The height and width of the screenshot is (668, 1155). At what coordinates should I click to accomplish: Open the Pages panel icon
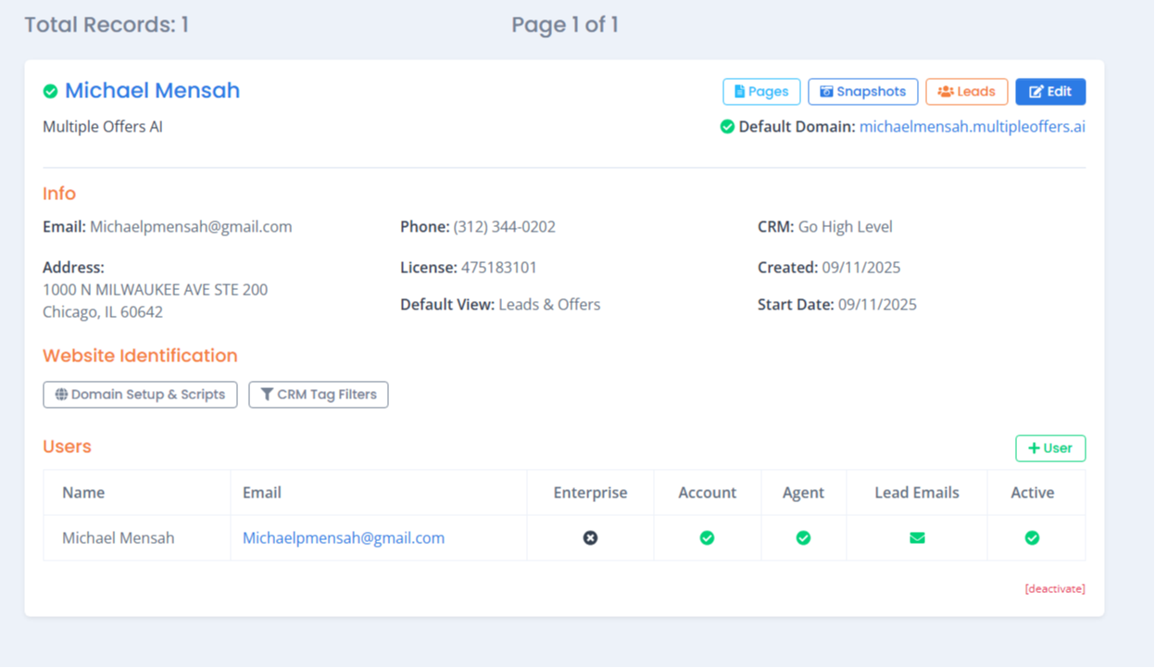(x=739, y=92)
